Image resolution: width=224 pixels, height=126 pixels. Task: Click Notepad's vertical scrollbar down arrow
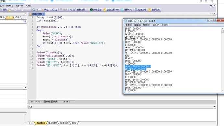pos(223,91)
